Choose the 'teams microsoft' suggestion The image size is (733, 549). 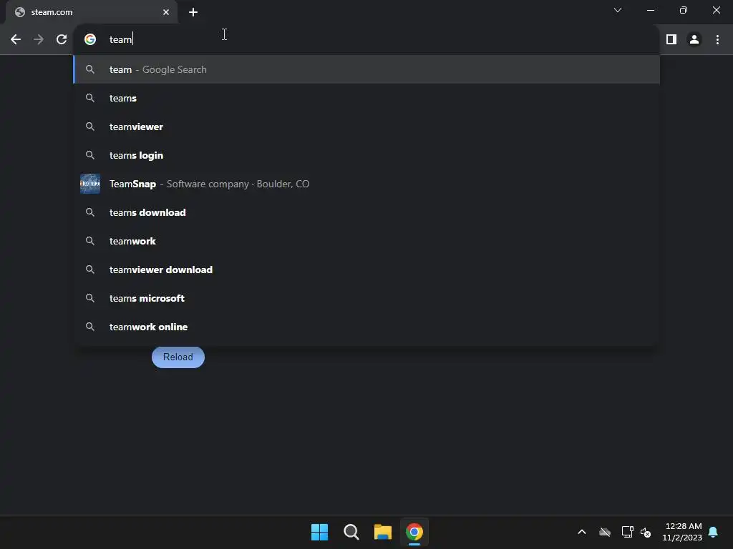366,298
